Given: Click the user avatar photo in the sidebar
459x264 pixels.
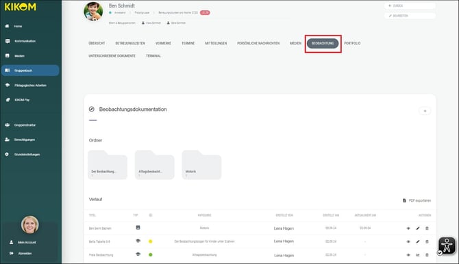Looking at the screenshot, I should pos(30,225).
